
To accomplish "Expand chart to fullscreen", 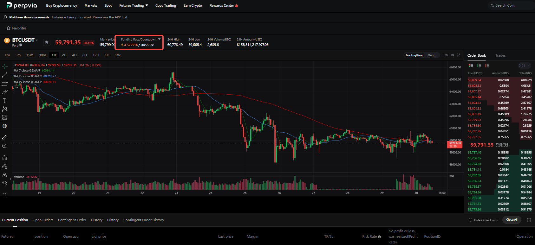I will (459, 55).
